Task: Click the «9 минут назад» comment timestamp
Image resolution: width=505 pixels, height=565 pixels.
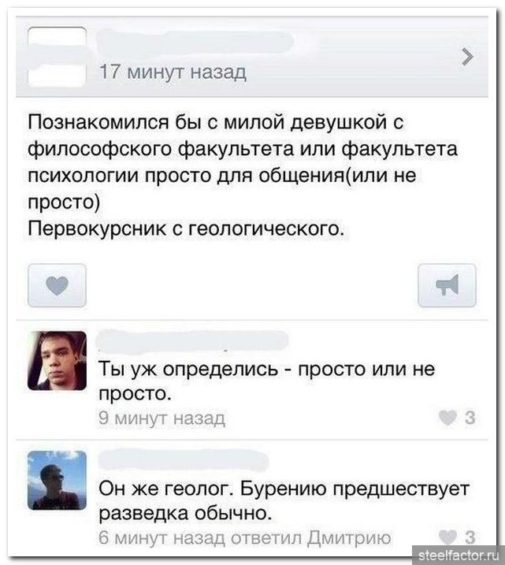Action: tap(162, 418)
